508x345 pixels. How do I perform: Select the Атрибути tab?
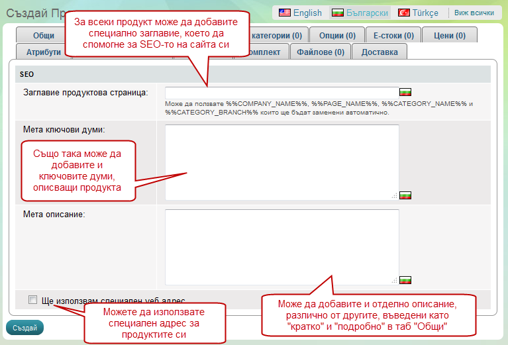tap(44, 52)
